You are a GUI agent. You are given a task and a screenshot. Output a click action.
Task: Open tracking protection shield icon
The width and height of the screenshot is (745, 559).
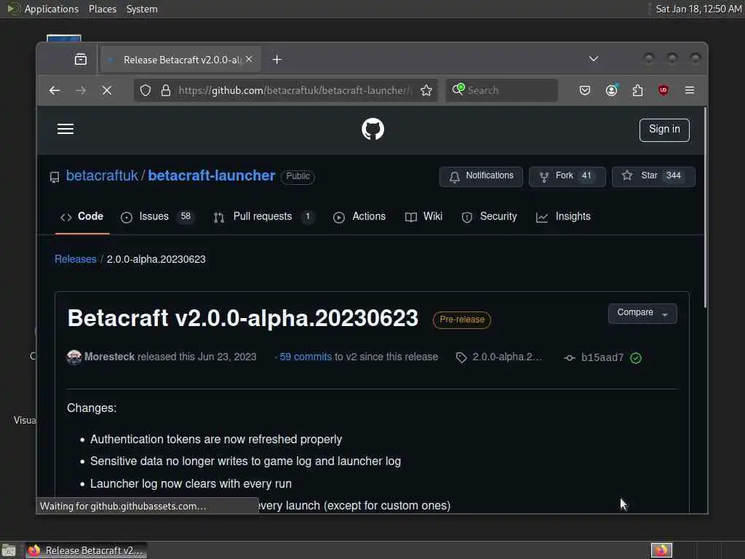point(146,90)
